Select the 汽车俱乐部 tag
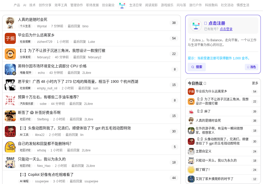 (27, 104)
